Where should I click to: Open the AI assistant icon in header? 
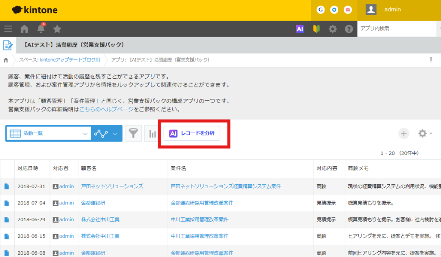point(300,29)
